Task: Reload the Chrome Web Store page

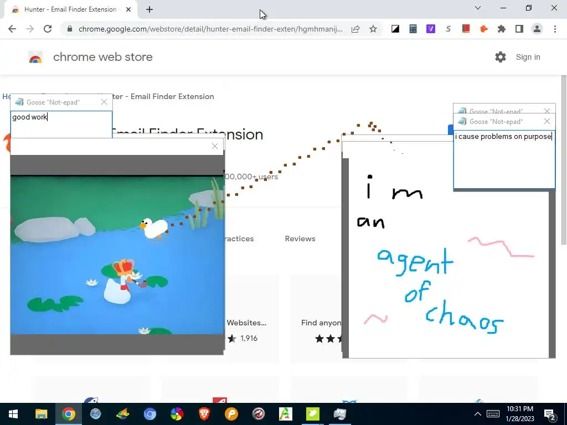Action: [x=48, y=29]
